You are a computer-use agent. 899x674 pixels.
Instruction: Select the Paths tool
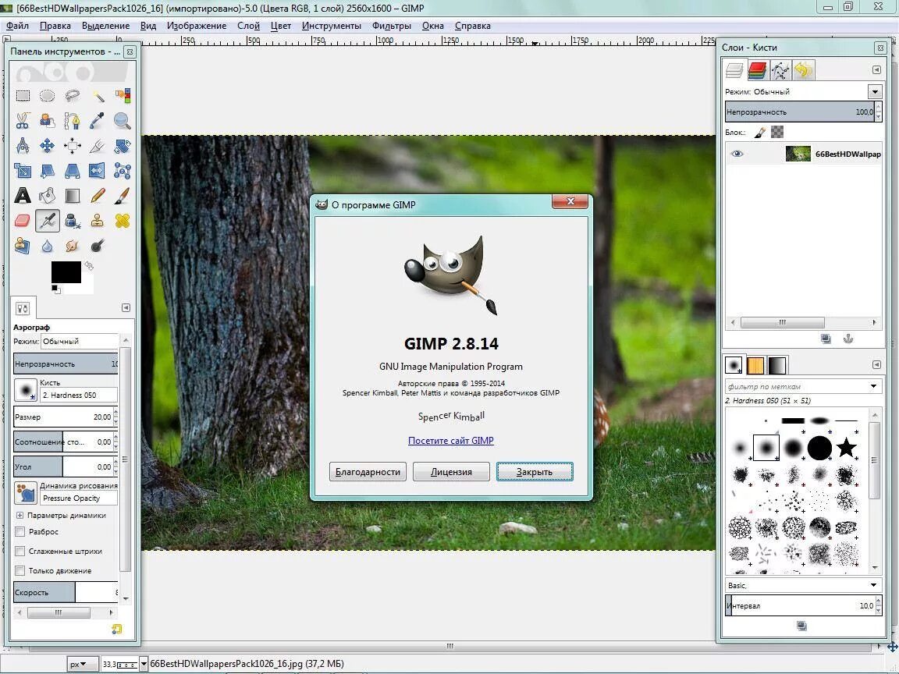(73, 121)
